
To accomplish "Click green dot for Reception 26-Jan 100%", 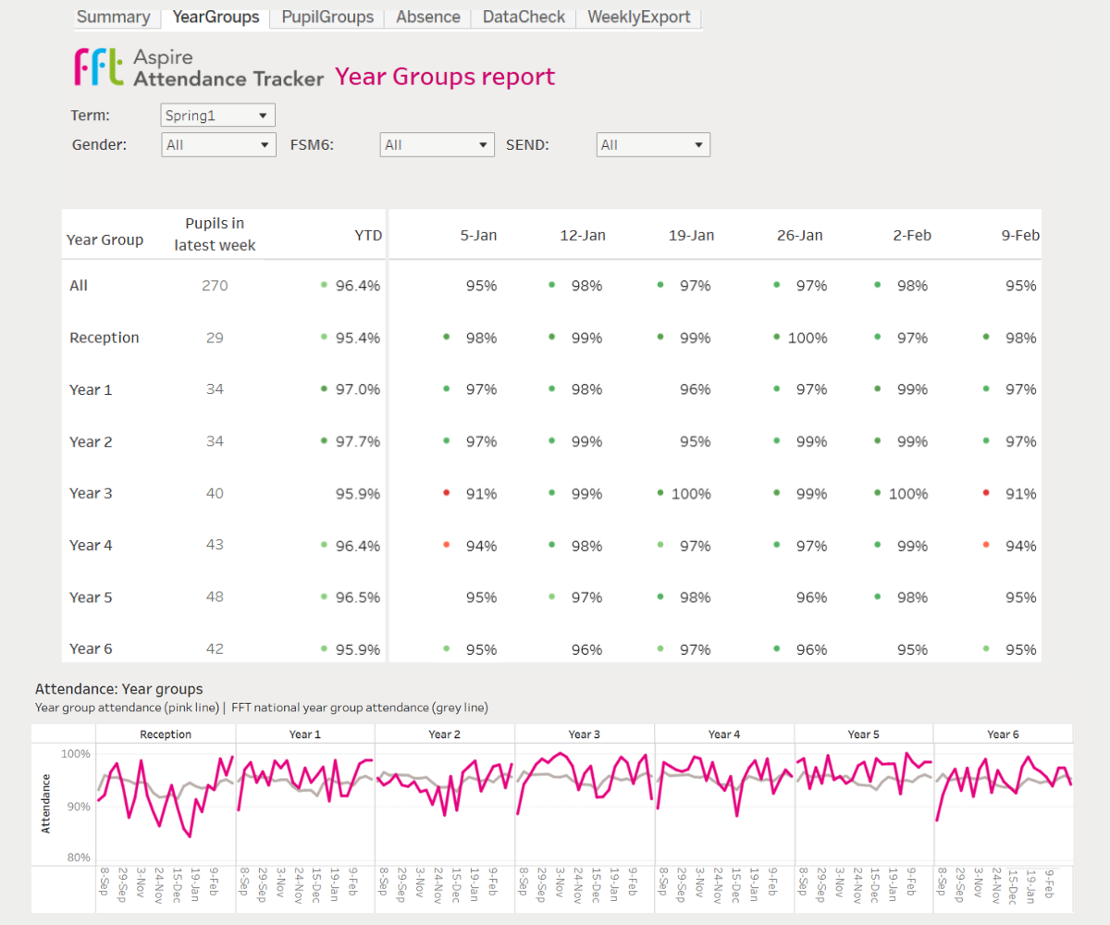I will (777, 338).
